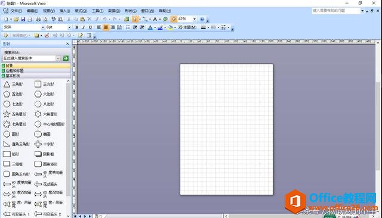Image resolution: width=382 pixels, height=218 pixels.
Task: Click the shapes list scroll down arrow
Action: tap(68, 216)
